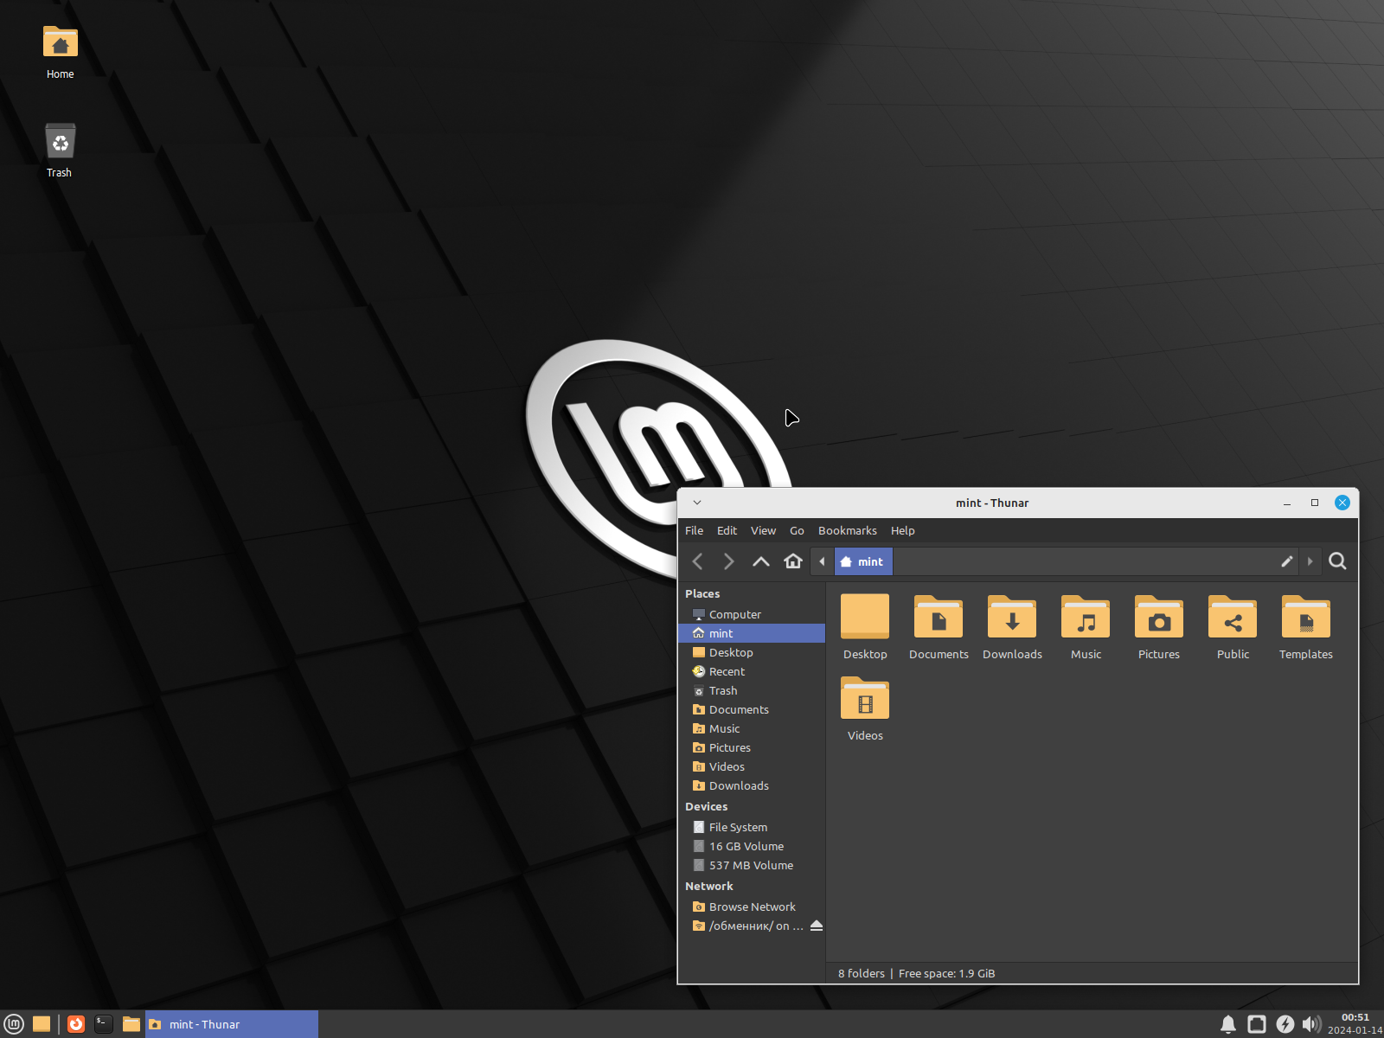This screenshot has height=1038, width=1384.
Task: Select Recent in Places sidebar
Action: pyautogui.click(x=752, y=671)
